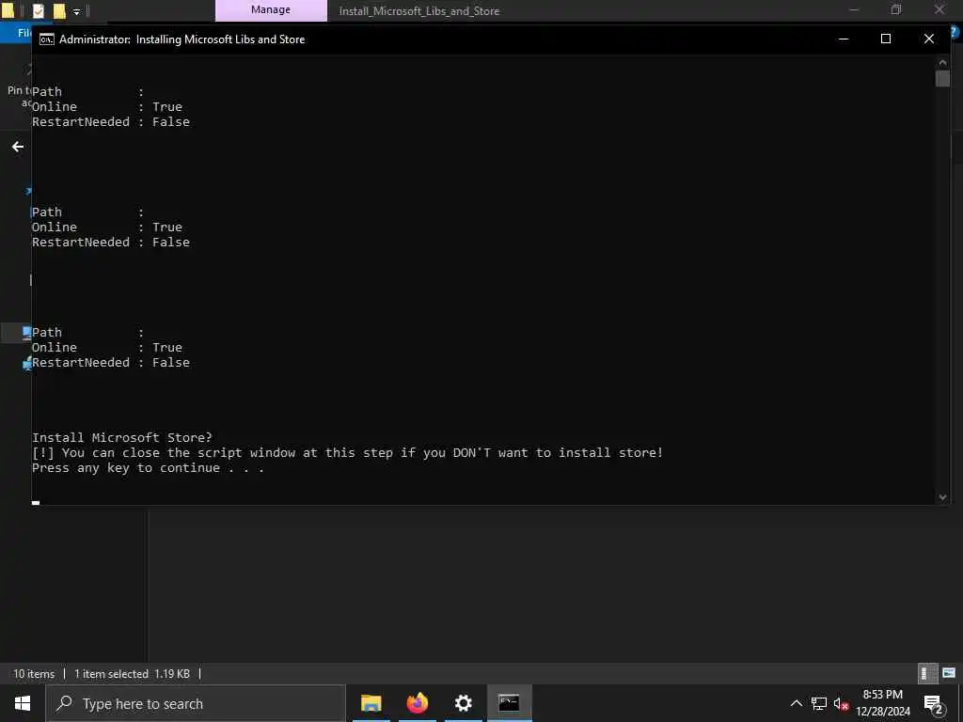Viewport: 963px width, 722px height.
Task: Open the clock showing 8:53 PM
Action: [x=883, y=703]
